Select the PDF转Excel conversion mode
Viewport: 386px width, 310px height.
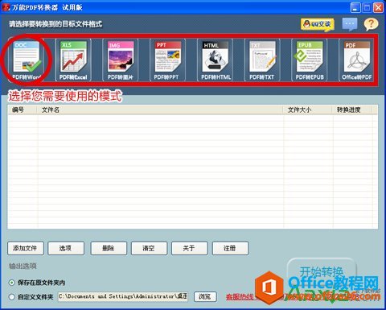[73, 60]
